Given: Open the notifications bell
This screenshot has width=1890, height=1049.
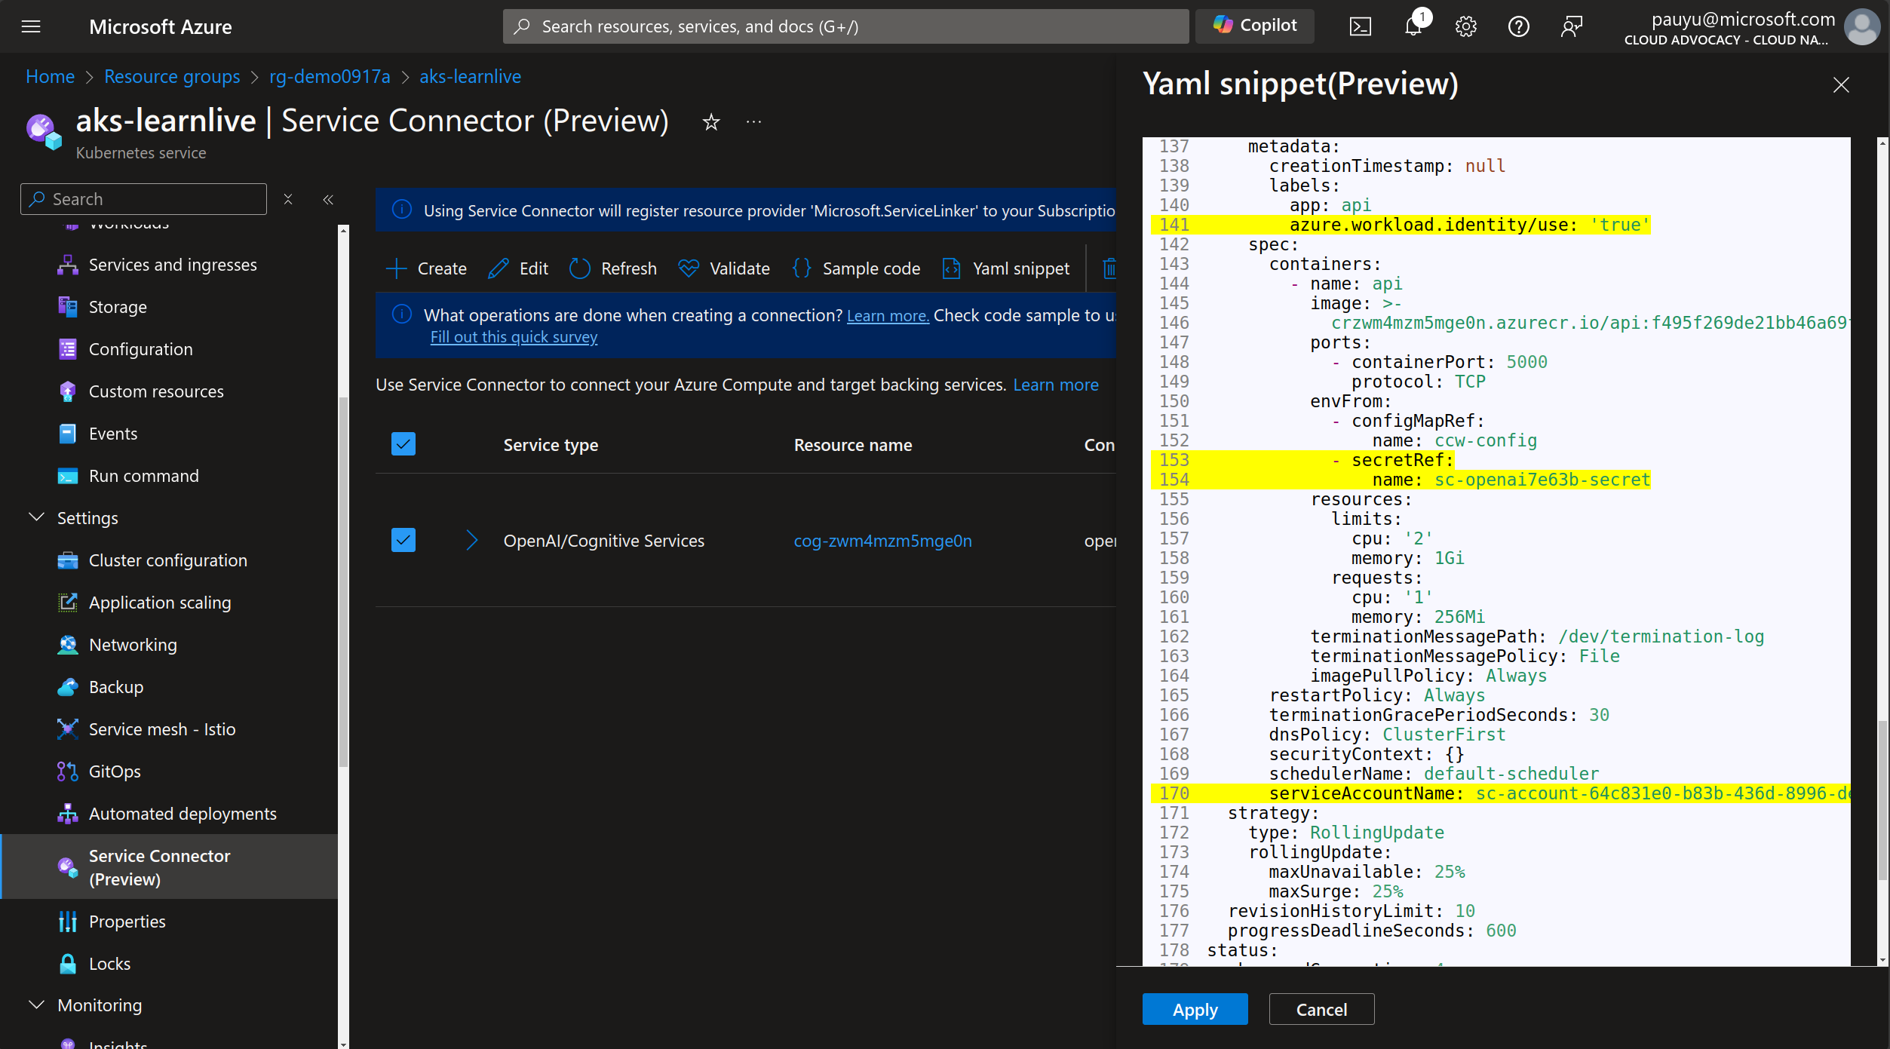Looking at the screenshot, I should (x=1413, y=26).
